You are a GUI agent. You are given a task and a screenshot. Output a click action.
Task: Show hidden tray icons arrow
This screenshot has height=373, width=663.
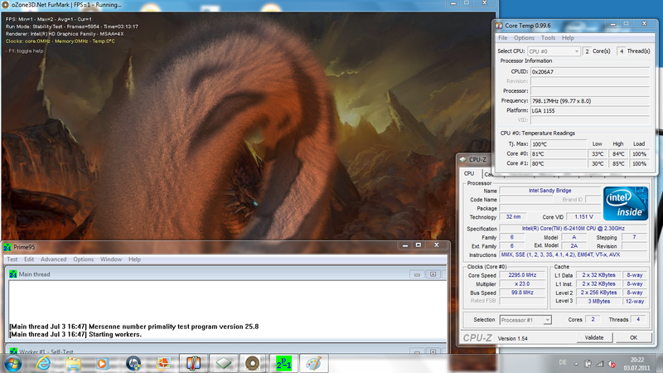[576, 364]
